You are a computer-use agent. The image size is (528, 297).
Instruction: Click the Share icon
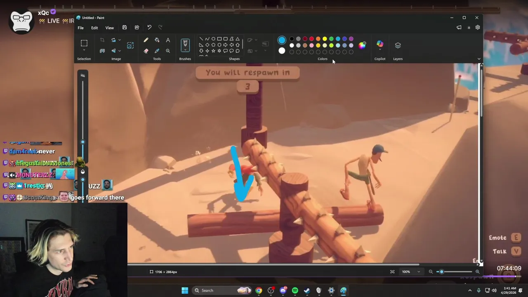pos(137,28)
